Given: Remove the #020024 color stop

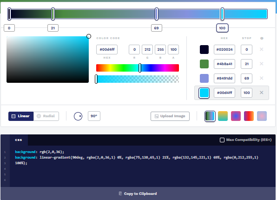Looking at the screenshot, I should pyautogui.click(x=262, y=49).
